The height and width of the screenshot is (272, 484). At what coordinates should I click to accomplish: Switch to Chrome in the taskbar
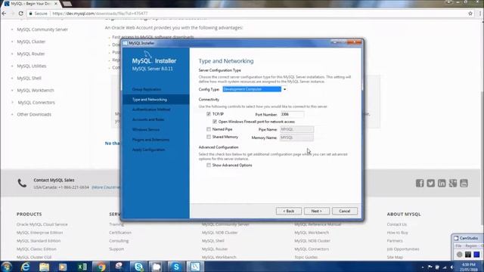(x=101, y=267)
